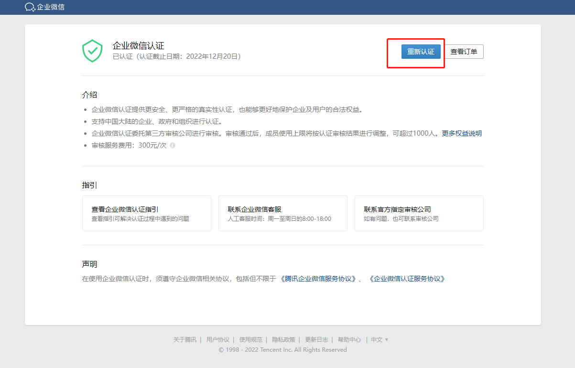Open the 联系官方指定审核公司 card

pos(419,213)
